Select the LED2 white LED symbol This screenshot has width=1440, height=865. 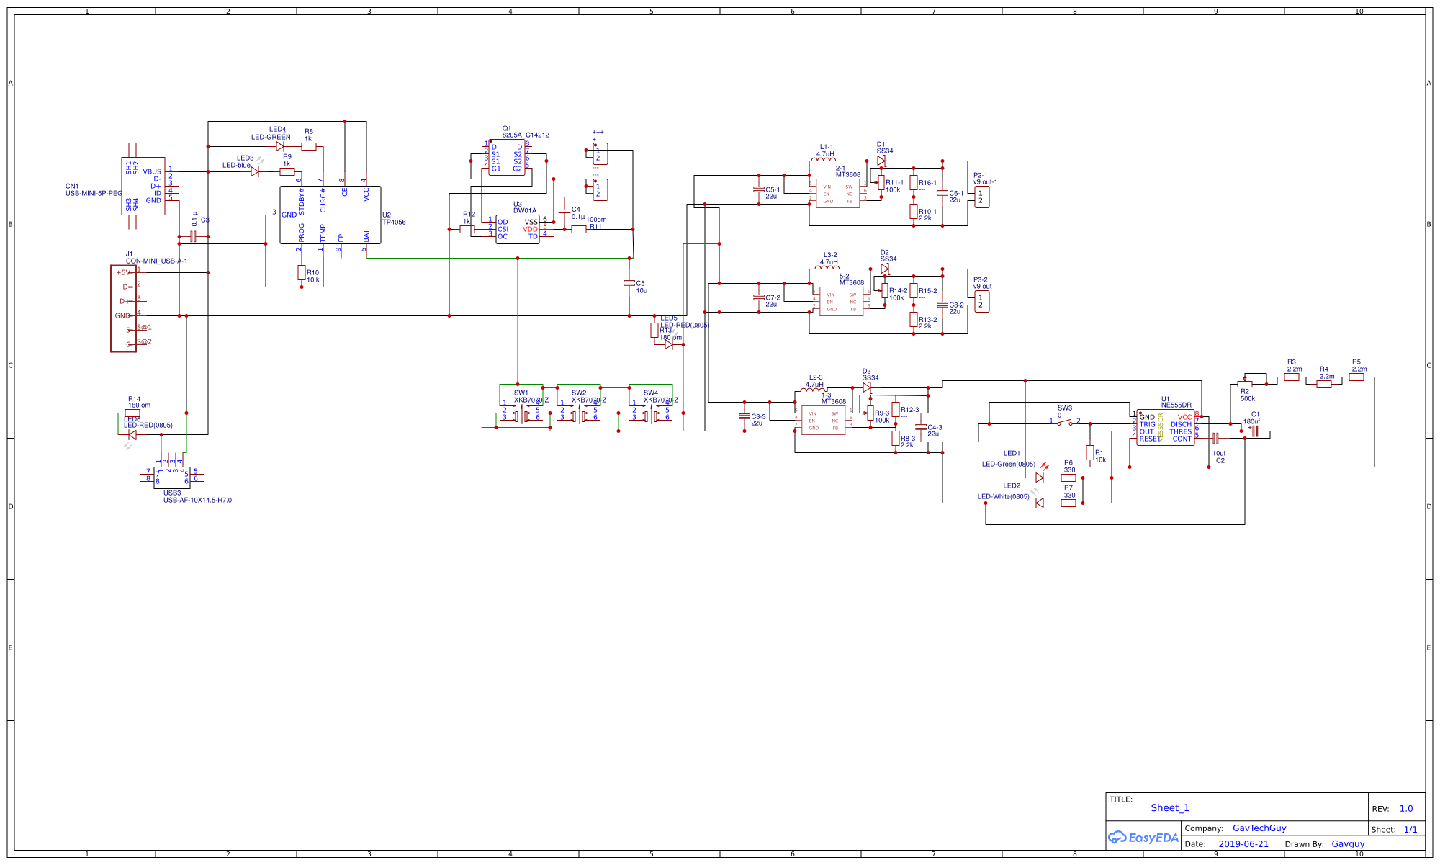point(1039,503)
